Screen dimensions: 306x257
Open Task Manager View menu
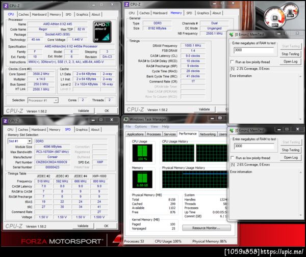154,126
